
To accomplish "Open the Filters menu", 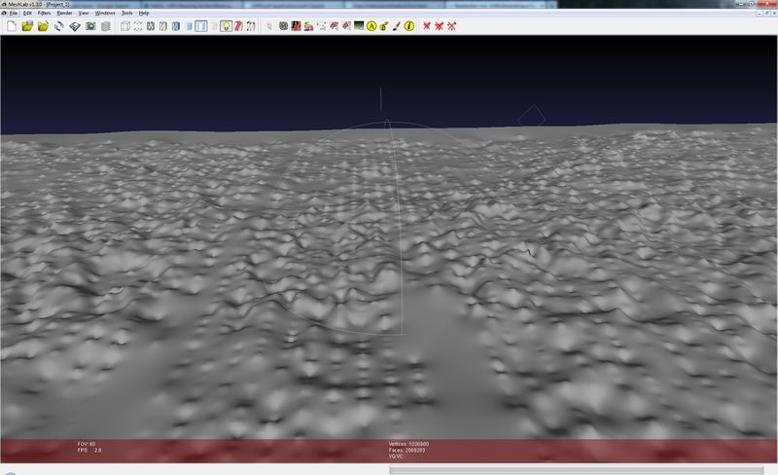I will pyautogui.click(x=43, y=13).
